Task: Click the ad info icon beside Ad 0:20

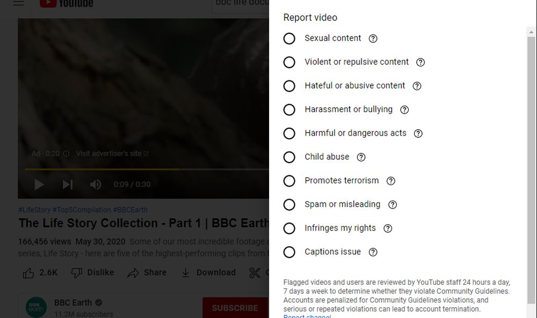Action: tap(67, 154)
